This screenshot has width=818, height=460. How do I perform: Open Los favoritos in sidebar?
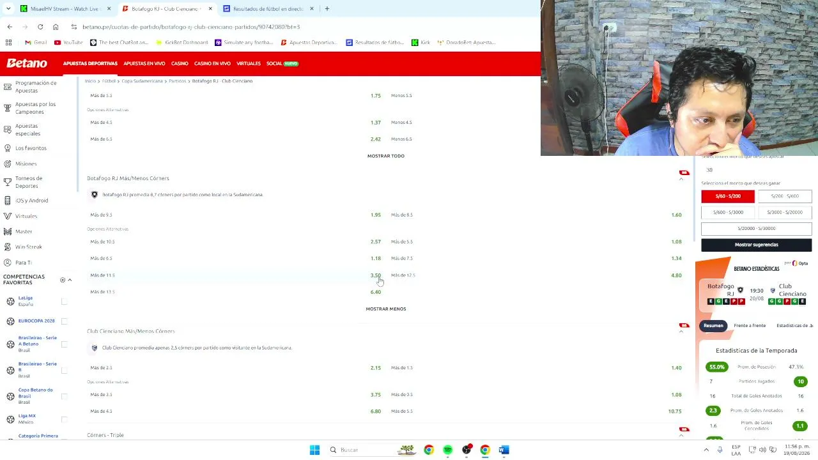tap(31, 148)
